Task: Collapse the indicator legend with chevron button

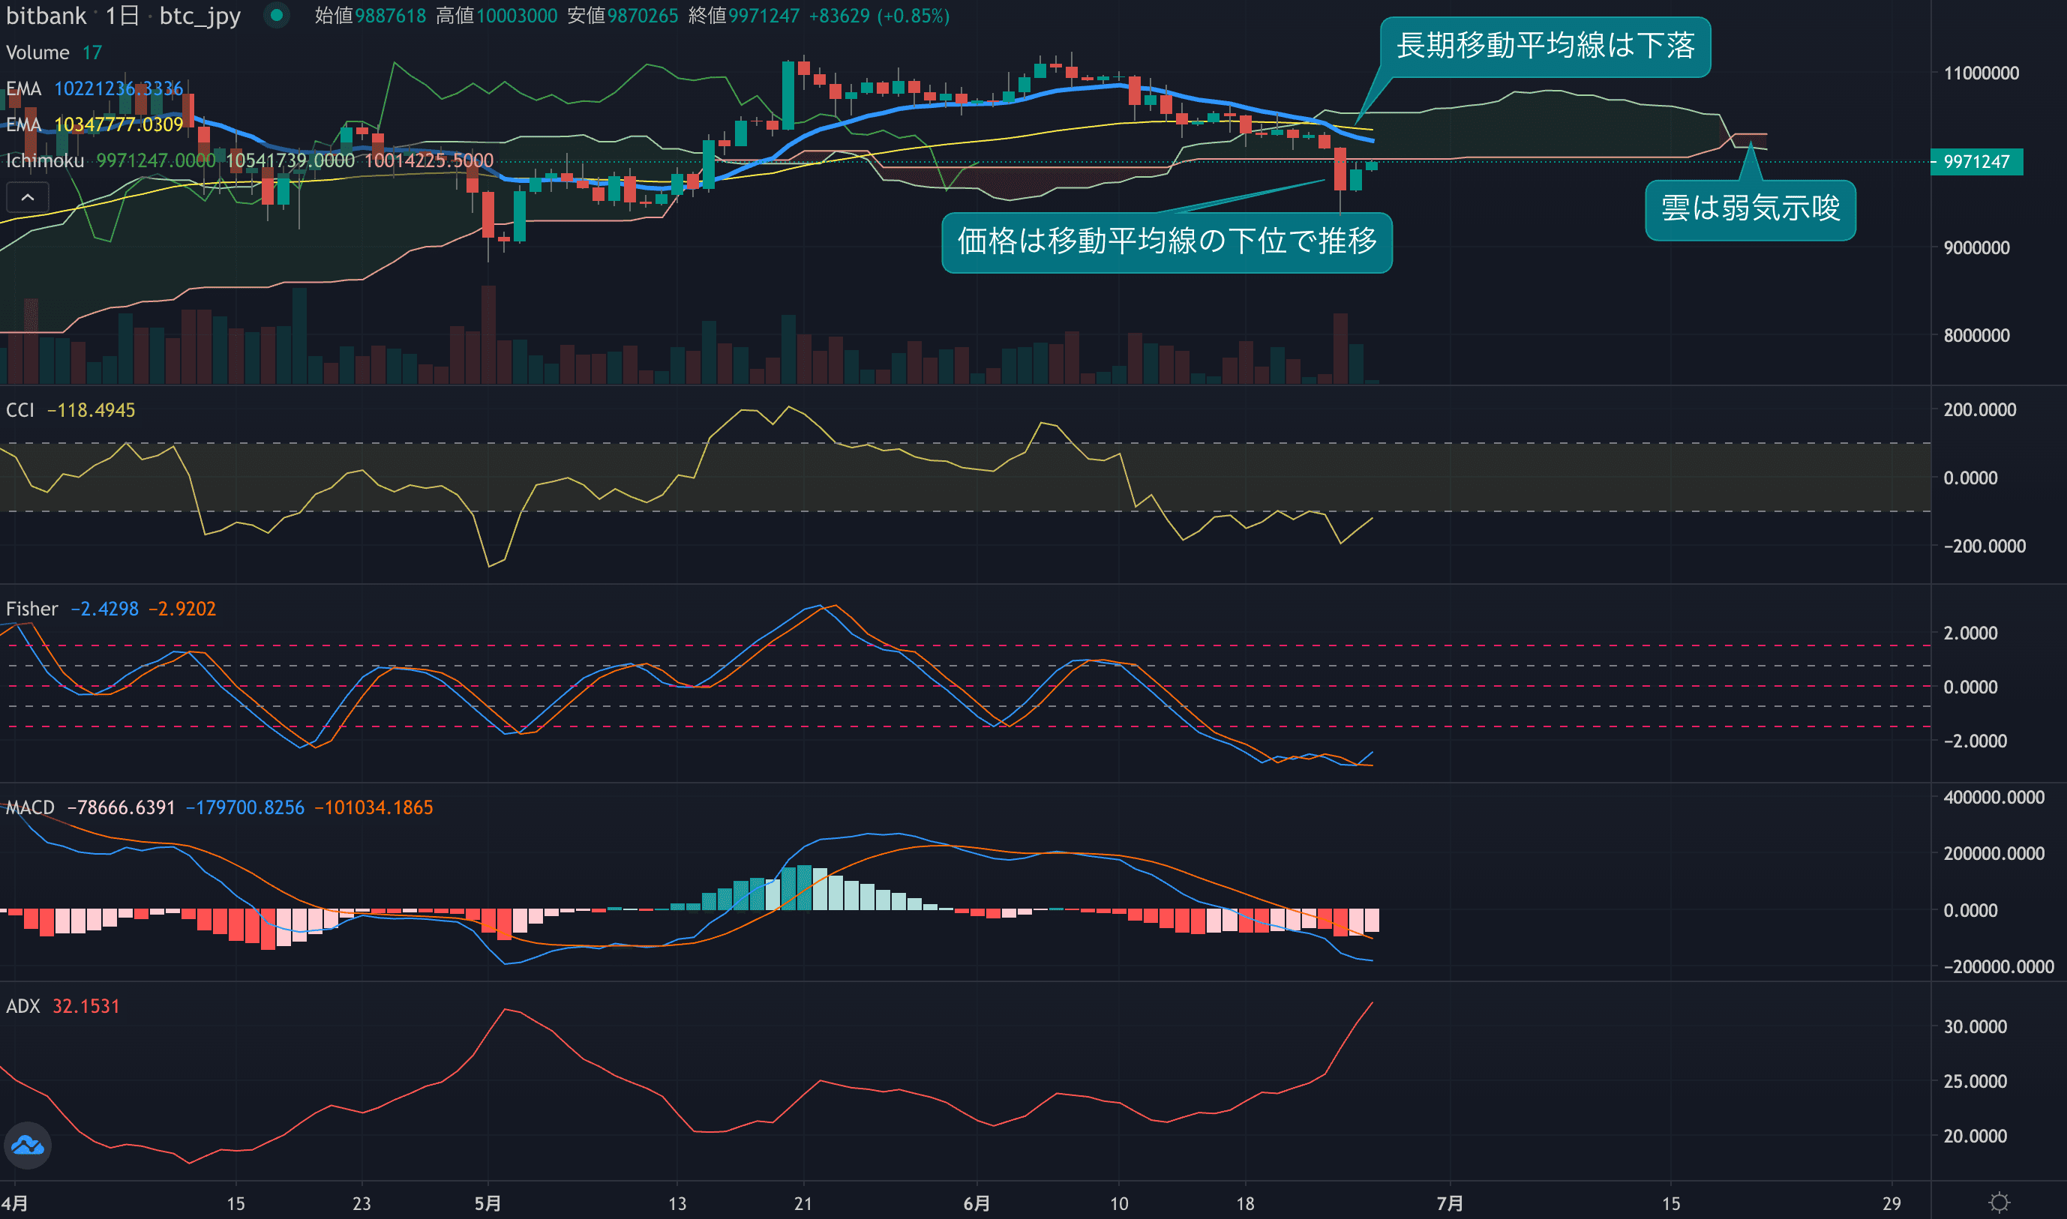Action: point(27,197)
